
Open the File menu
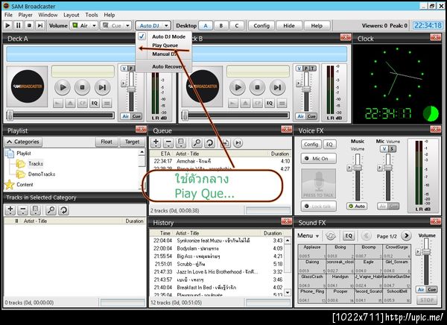click(x=8, y=15)
